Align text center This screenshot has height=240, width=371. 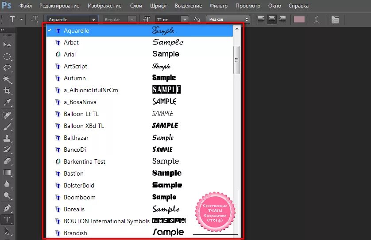click(272, 19)
